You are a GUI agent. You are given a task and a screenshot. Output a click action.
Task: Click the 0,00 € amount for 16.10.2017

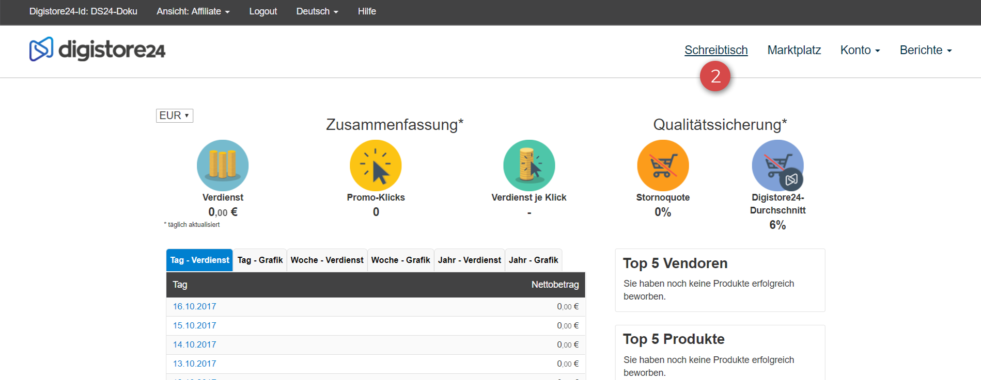pos(568,306)
